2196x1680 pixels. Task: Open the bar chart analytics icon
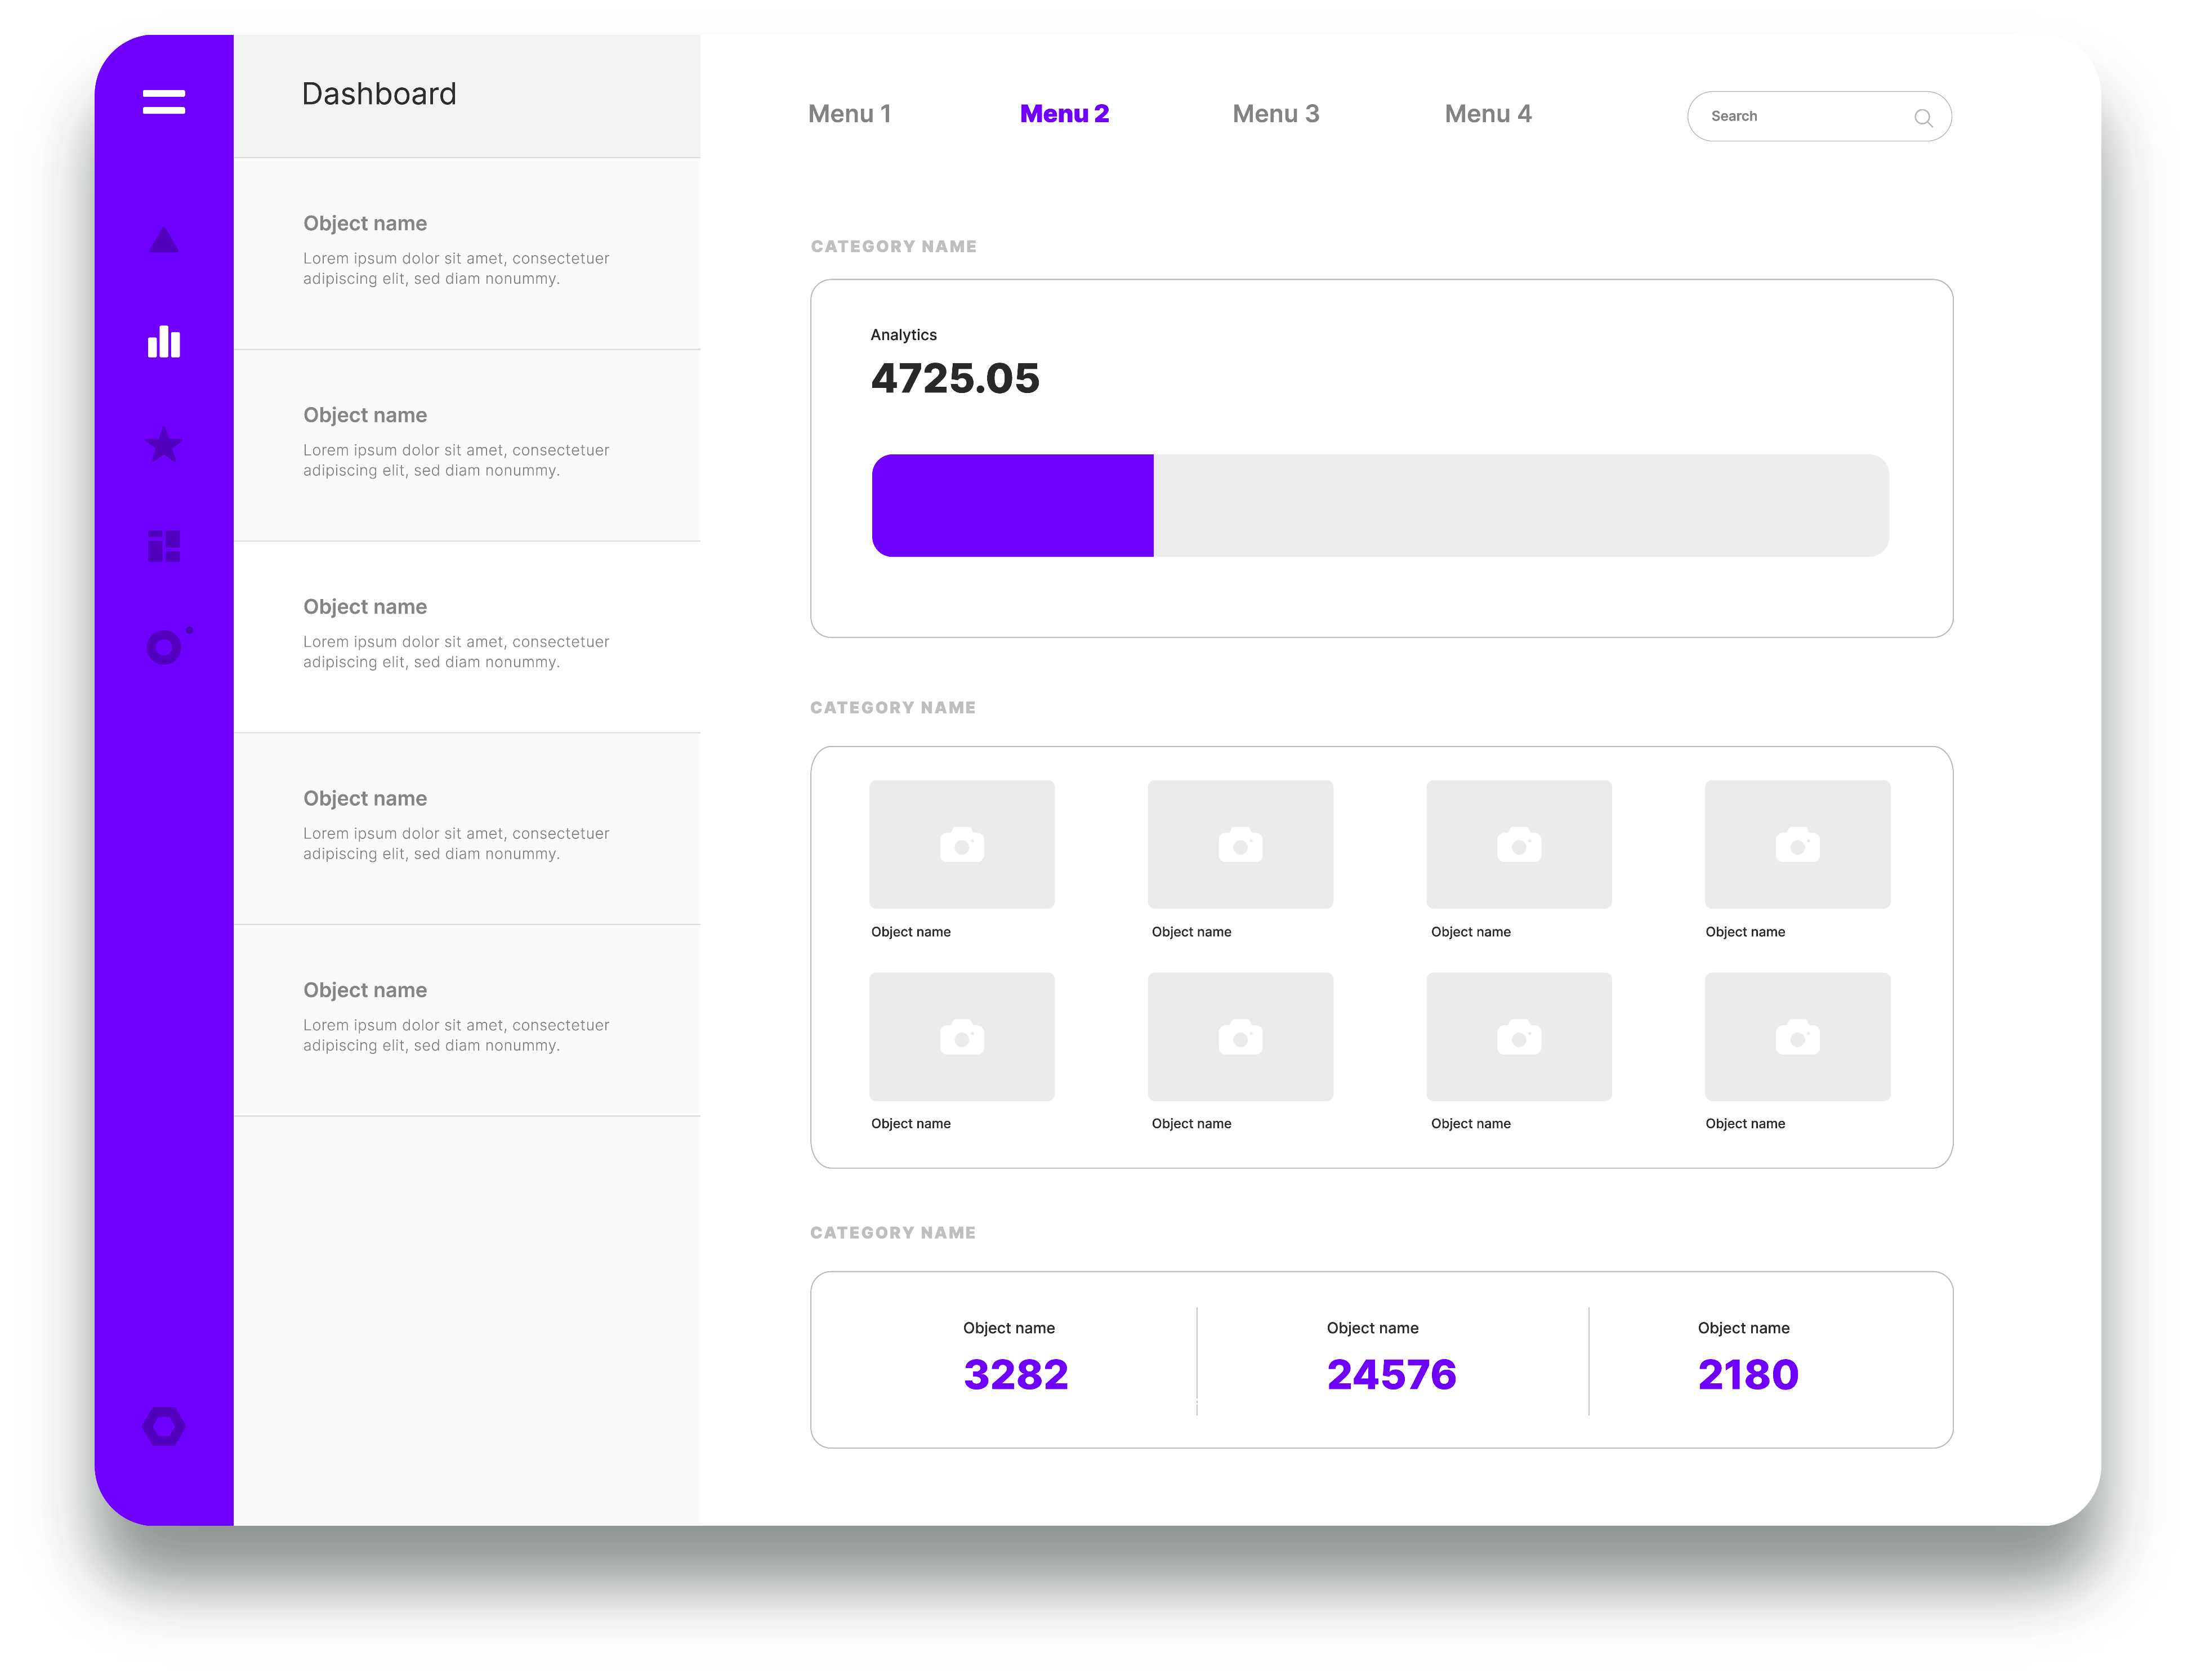point(164,342)
